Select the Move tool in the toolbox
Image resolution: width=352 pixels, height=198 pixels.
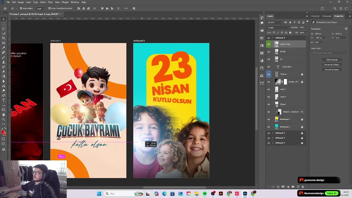pyautogui.click(x=4, y=19)
